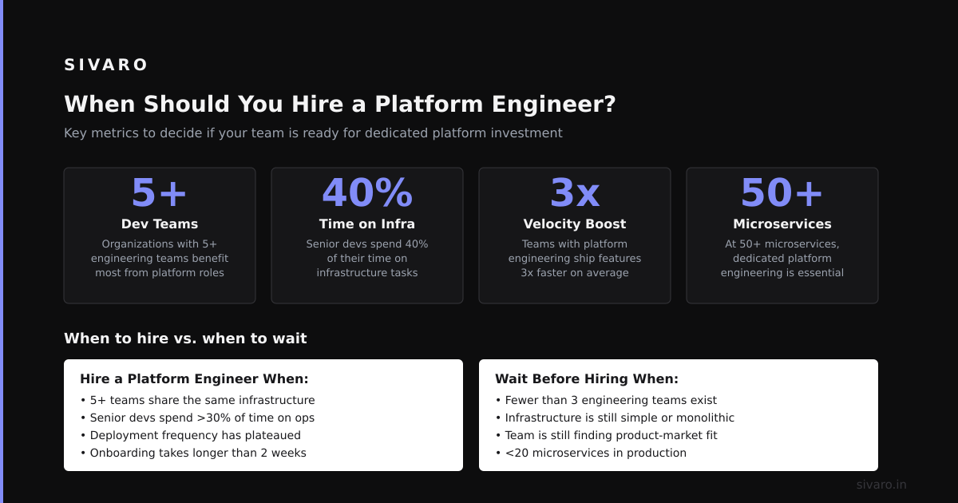
Task: Select the 3x Velocity Boost card
Action: (575, 236)
